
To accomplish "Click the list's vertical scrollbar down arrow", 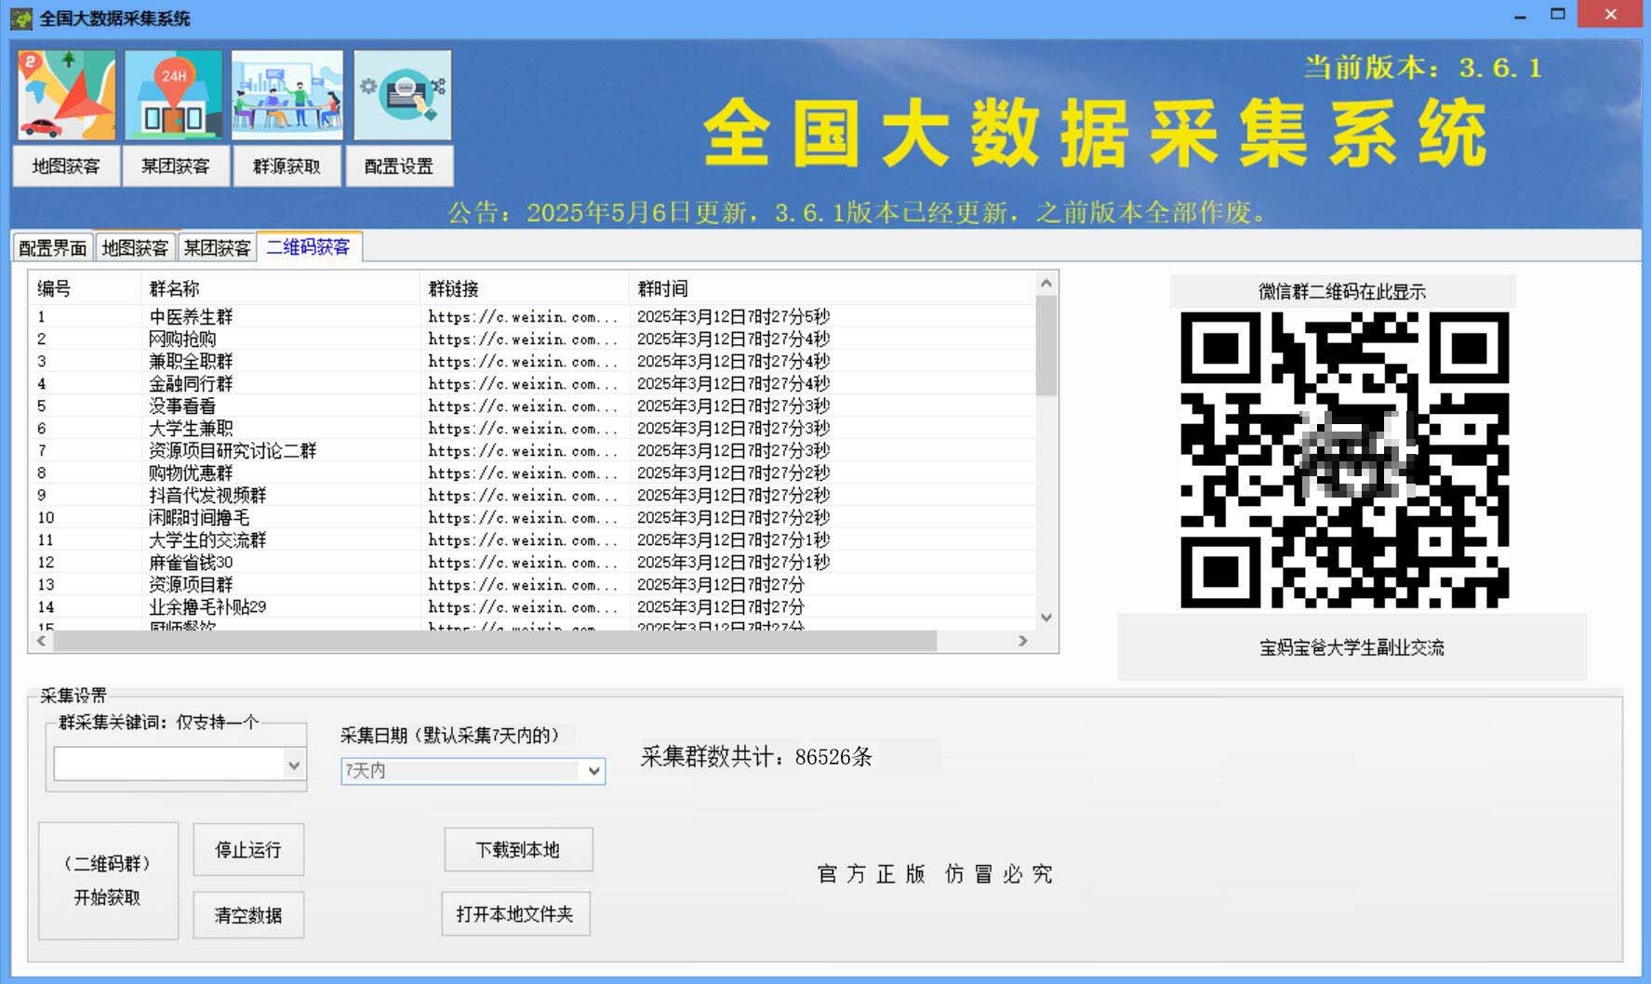I will (x=1046, y=618).
